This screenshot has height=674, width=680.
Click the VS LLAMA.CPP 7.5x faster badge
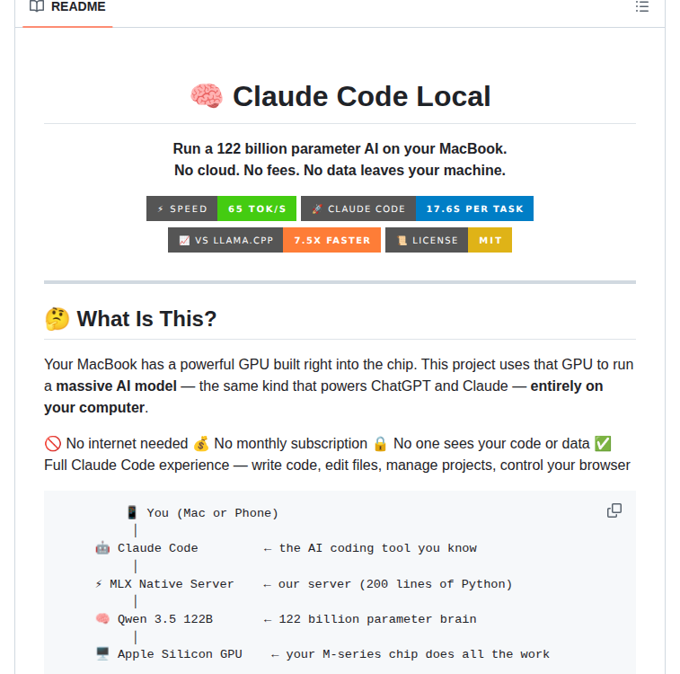(274, 240)
